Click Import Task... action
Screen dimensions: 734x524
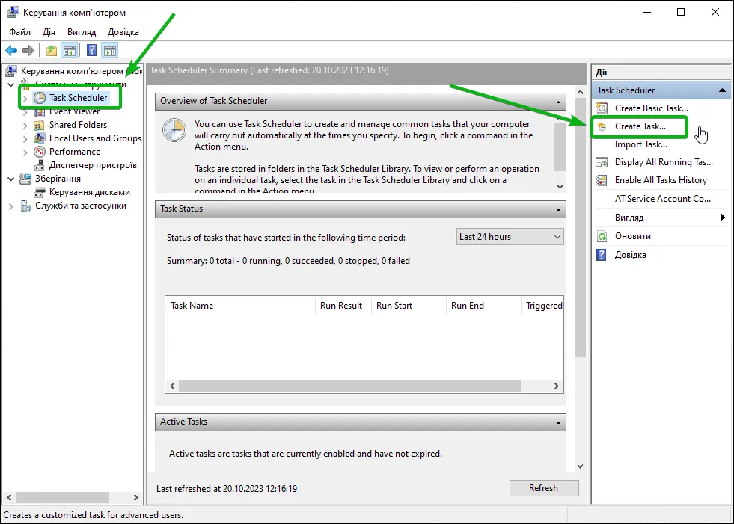[640, 144]
